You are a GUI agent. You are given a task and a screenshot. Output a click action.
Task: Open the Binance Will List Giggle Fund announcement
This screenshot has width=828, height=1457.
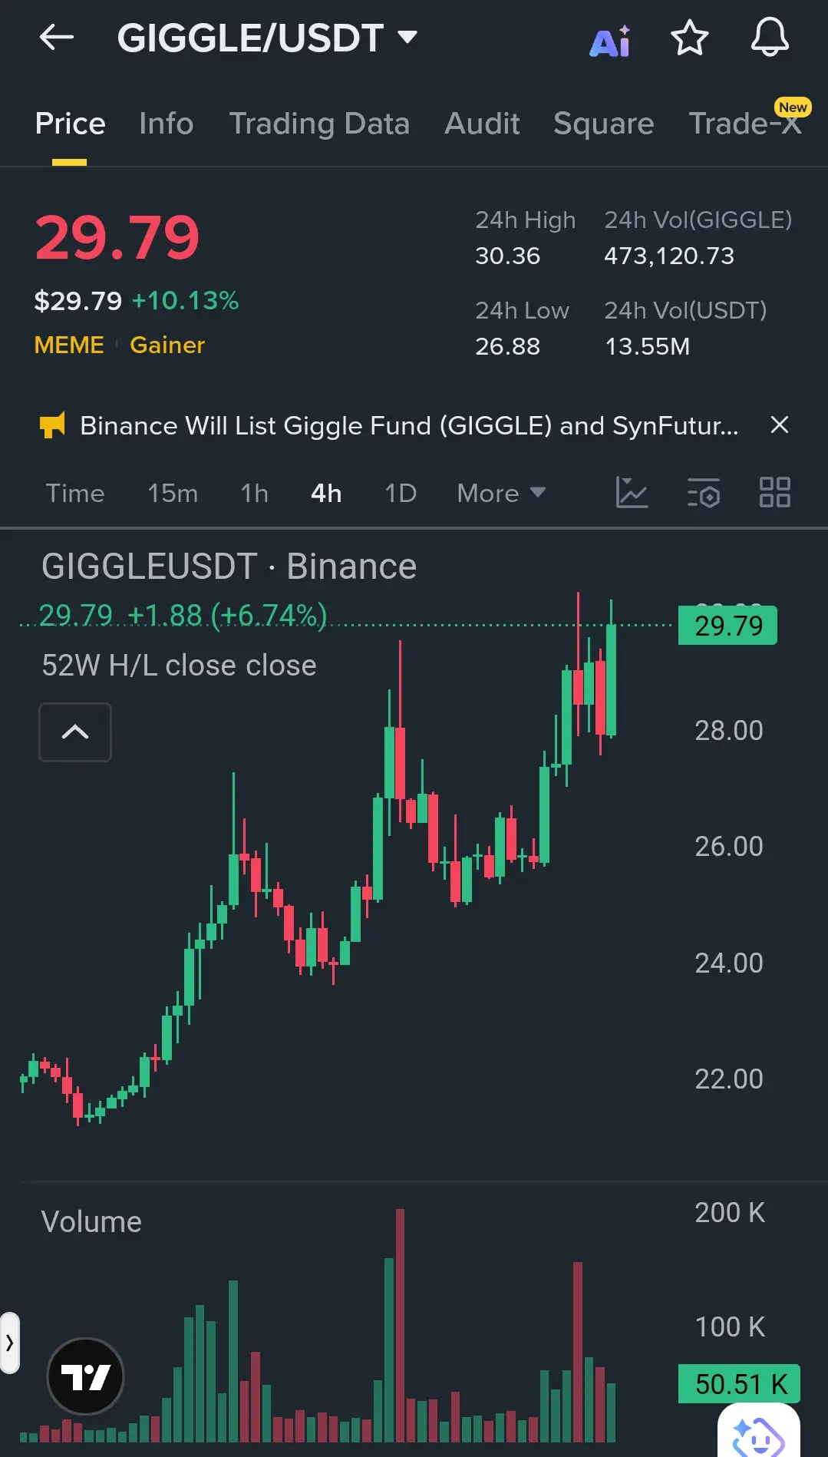[x=409, y=425]
